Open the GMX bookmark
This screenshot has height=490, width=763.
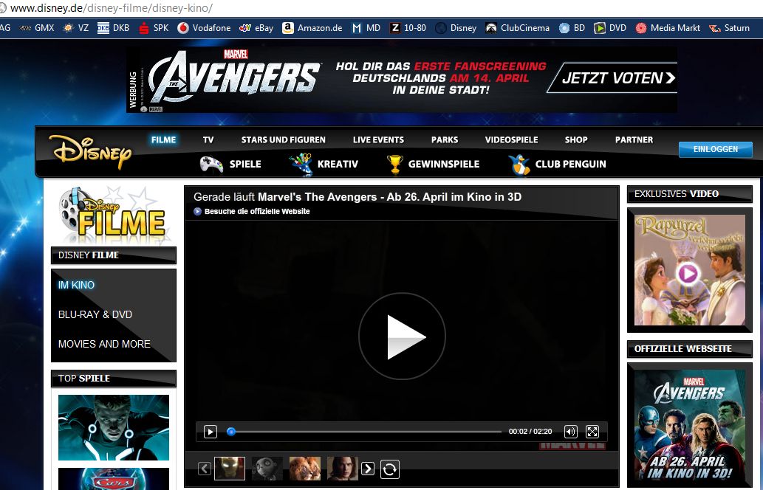36,28
